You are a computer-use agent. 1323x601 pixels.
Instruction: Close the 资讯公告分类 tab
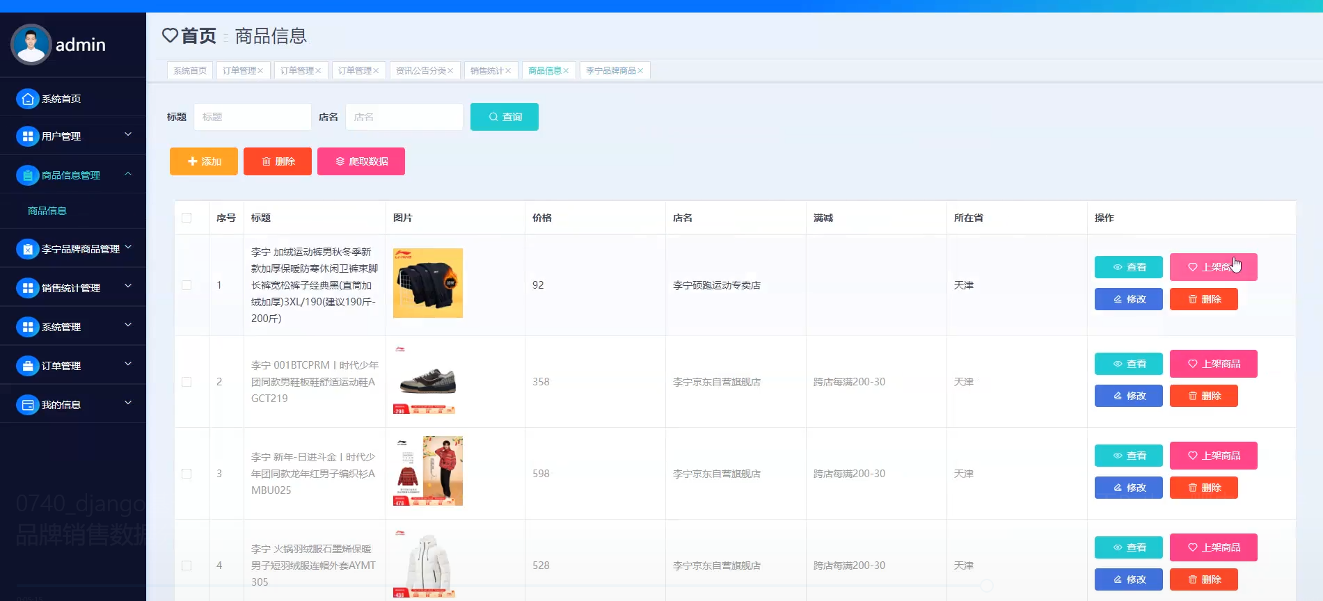coord(450,71)
